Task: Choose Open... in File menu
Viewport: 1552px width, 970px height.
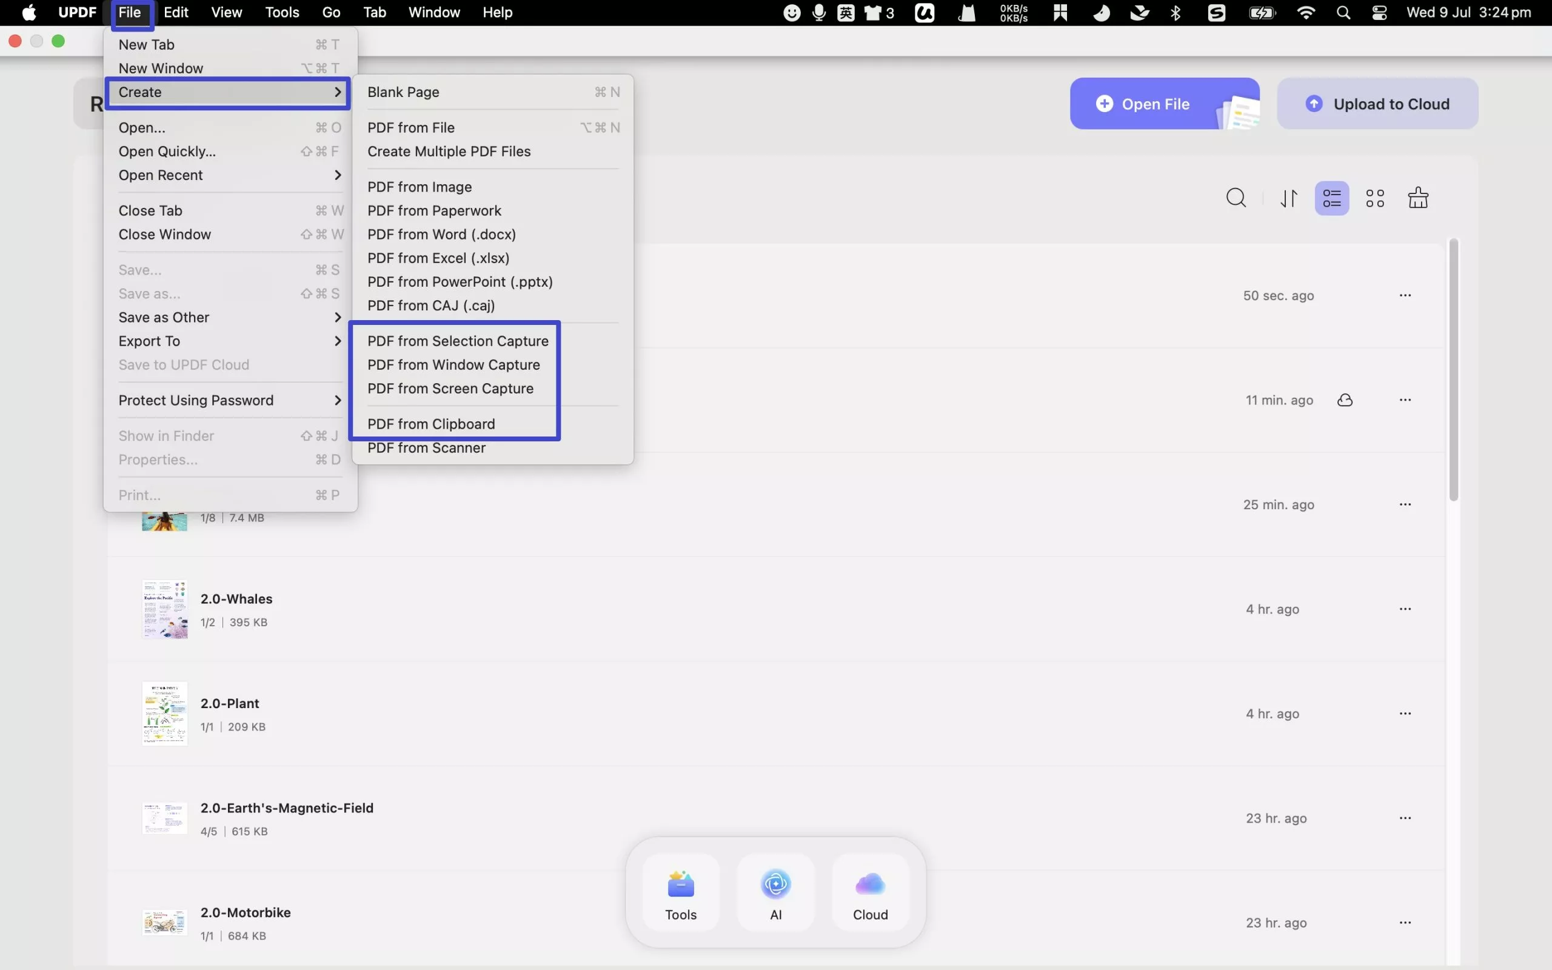Action: coord(230,128)
